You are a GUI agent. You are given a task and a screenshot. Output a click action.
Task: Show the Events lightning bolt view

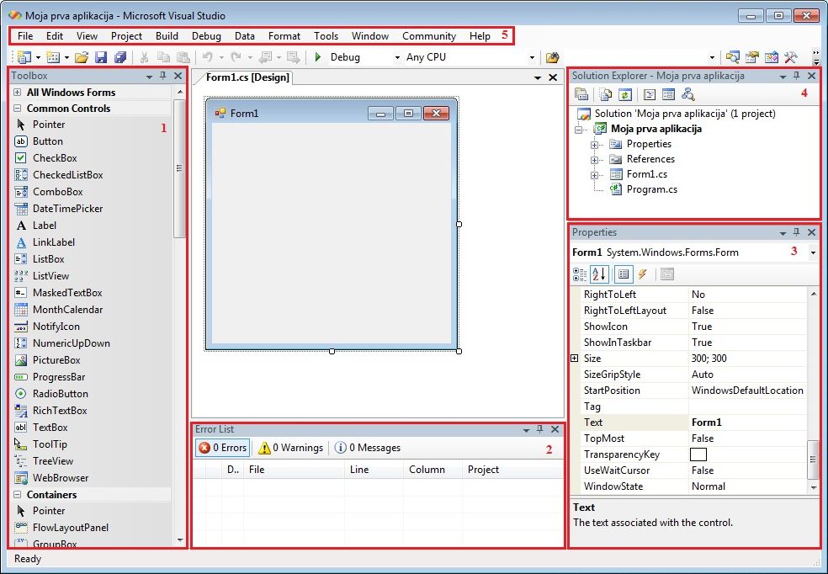643,274
